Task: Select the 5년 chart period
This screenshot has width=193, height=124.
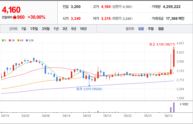Action: point(74,29)
